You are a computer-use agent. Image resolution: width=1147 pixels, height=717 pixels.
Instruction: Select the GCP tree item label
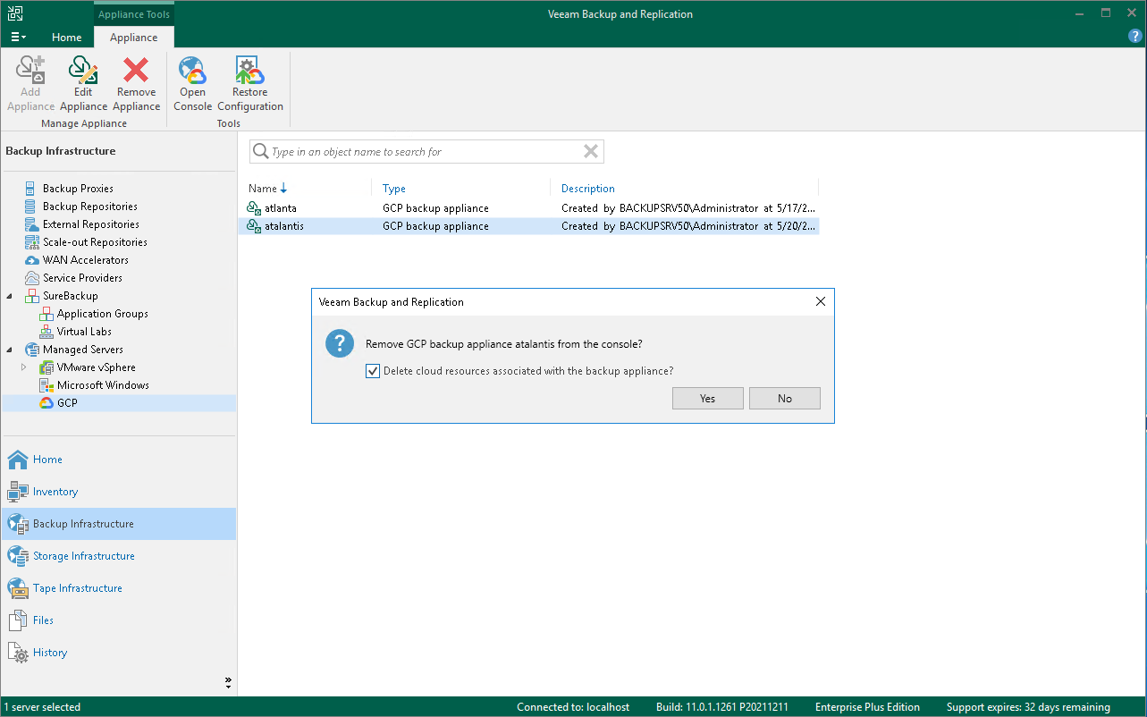[x=67, y=403]
